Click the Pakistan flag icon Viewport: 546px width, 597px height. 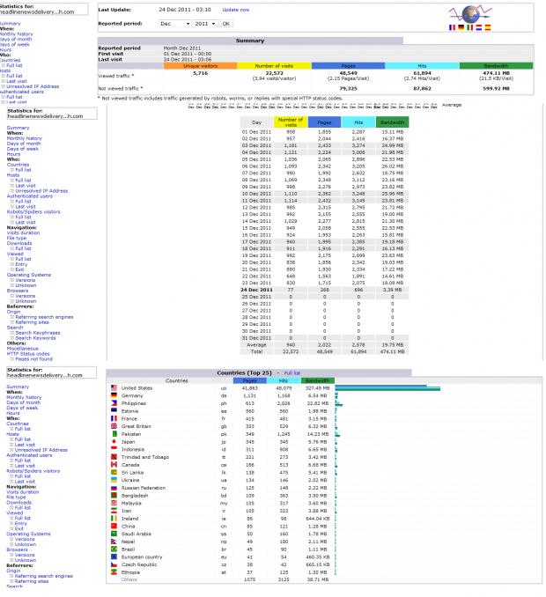(x=114, y=434)
